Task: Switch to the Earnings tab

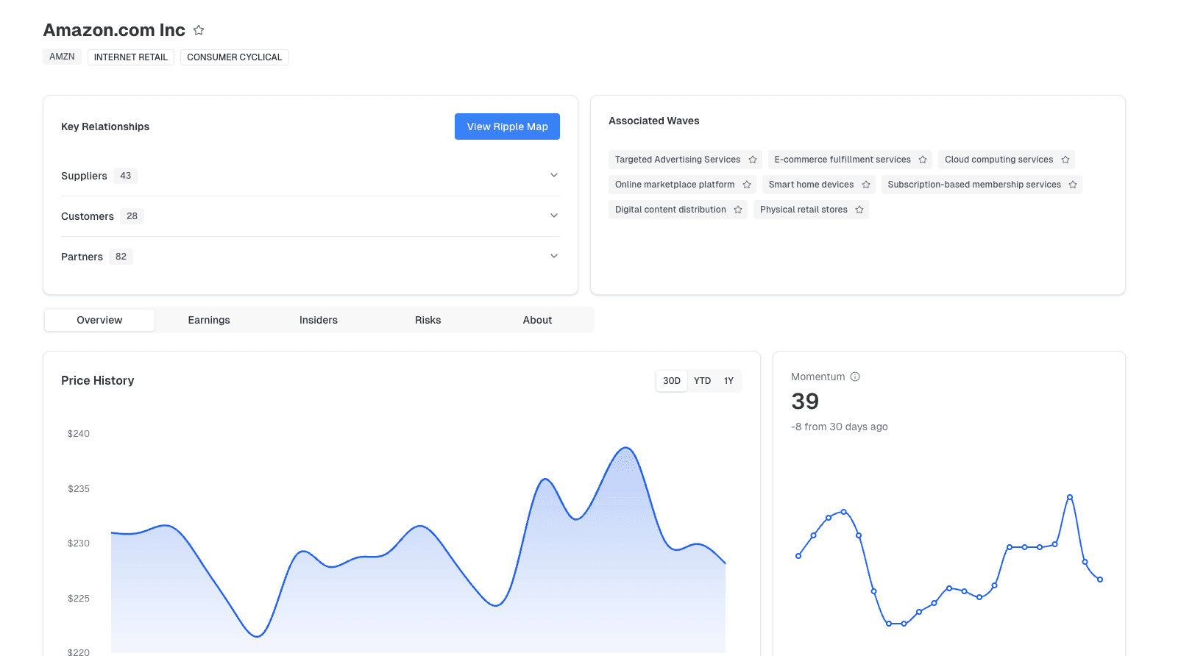Action: (x=209, y=320)
